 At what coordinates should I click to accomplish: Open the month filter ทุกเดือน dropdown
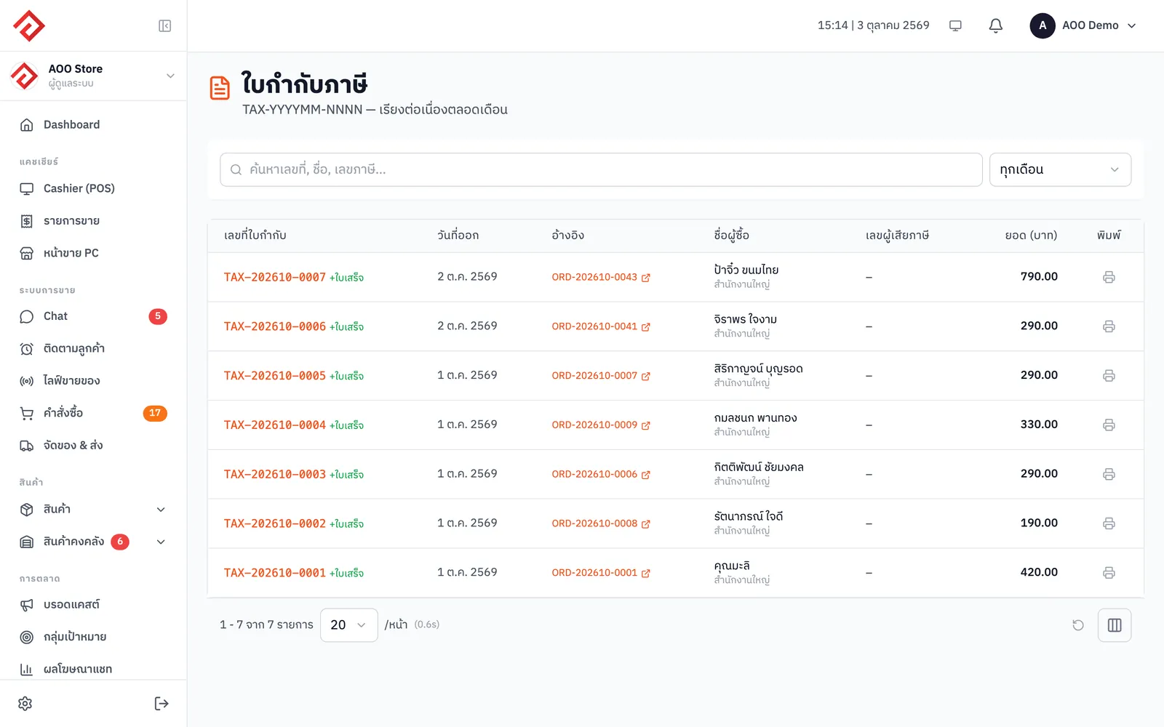(1060, 169)
